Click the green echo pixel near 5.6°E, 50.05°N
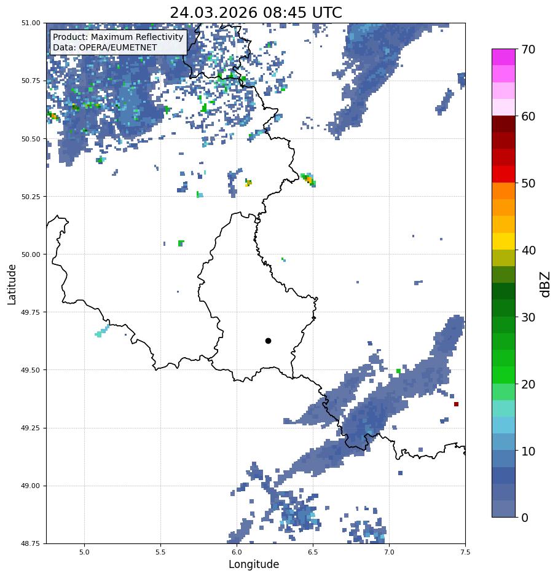Image resolution: width=558 pixels, height=576 pixels. pos(181,243)
